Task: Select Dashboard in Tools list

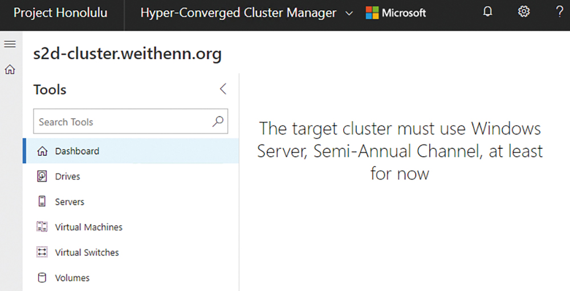Action: tap(131, 151)
